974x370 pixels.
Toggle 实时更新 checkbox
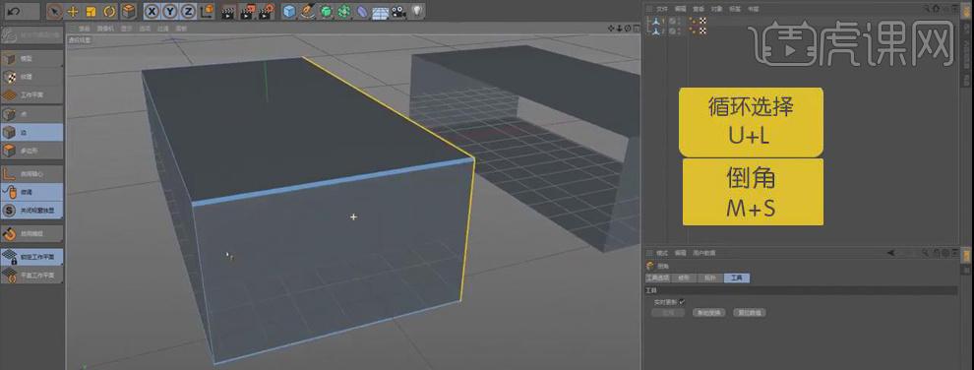[682, 302]
